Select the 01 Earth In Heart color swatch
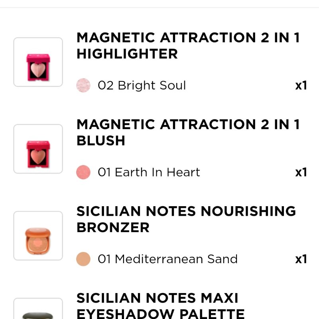Viewport: 319px width, 319px height. (83, 172)
